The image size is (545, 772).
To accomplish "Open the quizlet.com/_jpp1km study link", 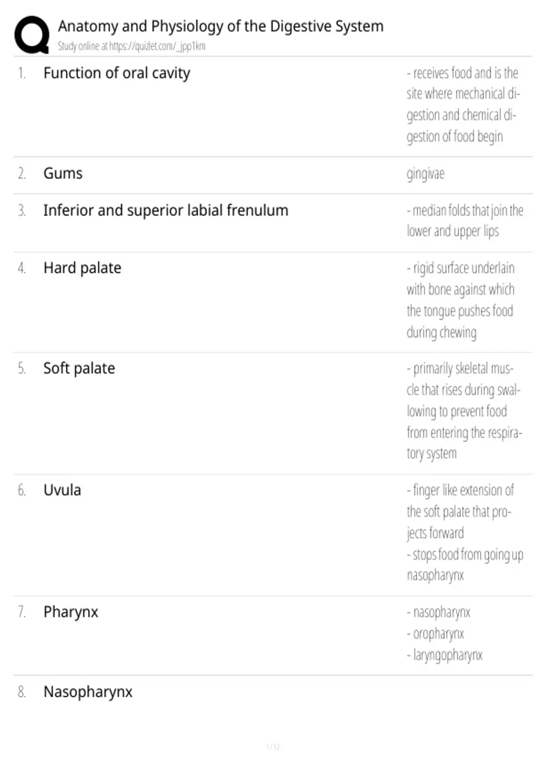I will pos(157,46).
